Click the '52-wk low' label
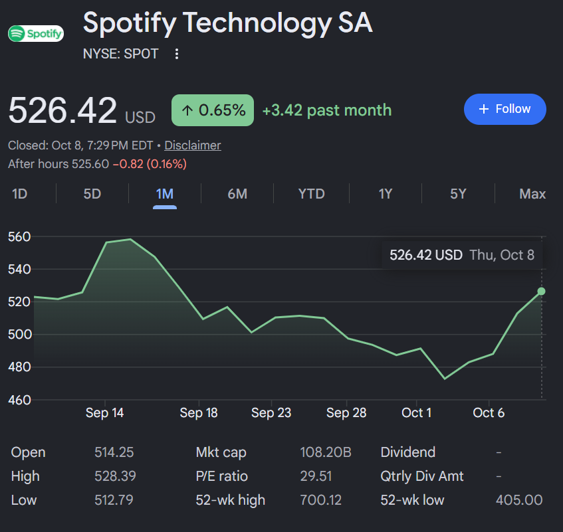 pos(412,500)
